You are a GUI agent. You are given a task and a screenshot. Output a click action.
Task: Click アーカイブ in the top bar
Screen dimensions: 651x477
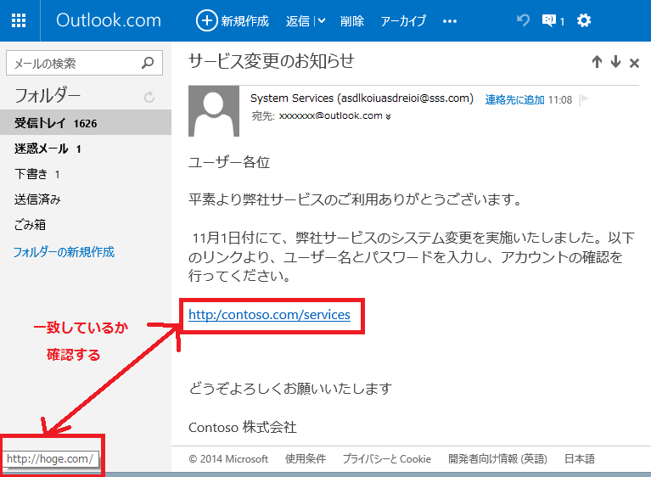pos(403,20)
